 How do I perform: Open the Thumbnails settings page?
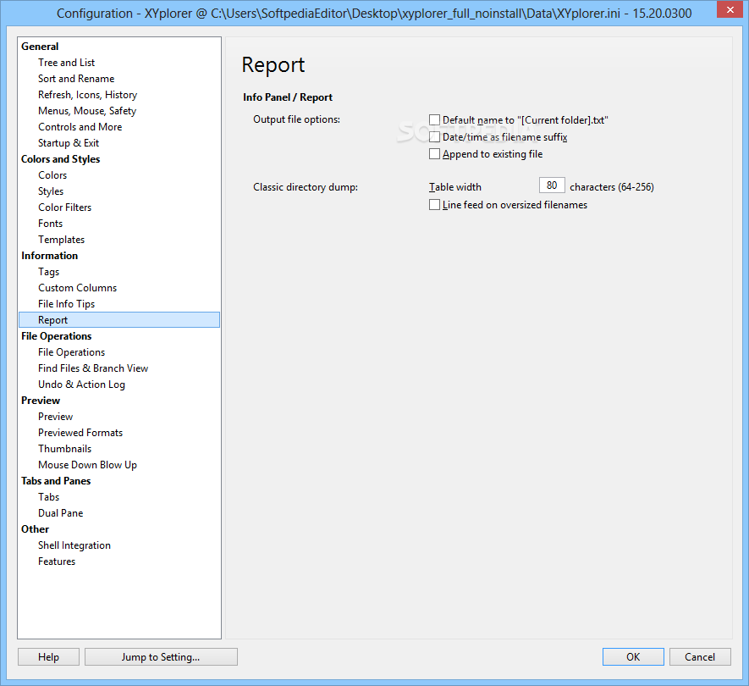pos(64,449)
